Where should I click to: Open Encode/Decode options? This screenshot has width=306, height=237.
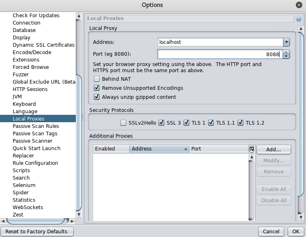pyautogui.click(x=32, y=52)
